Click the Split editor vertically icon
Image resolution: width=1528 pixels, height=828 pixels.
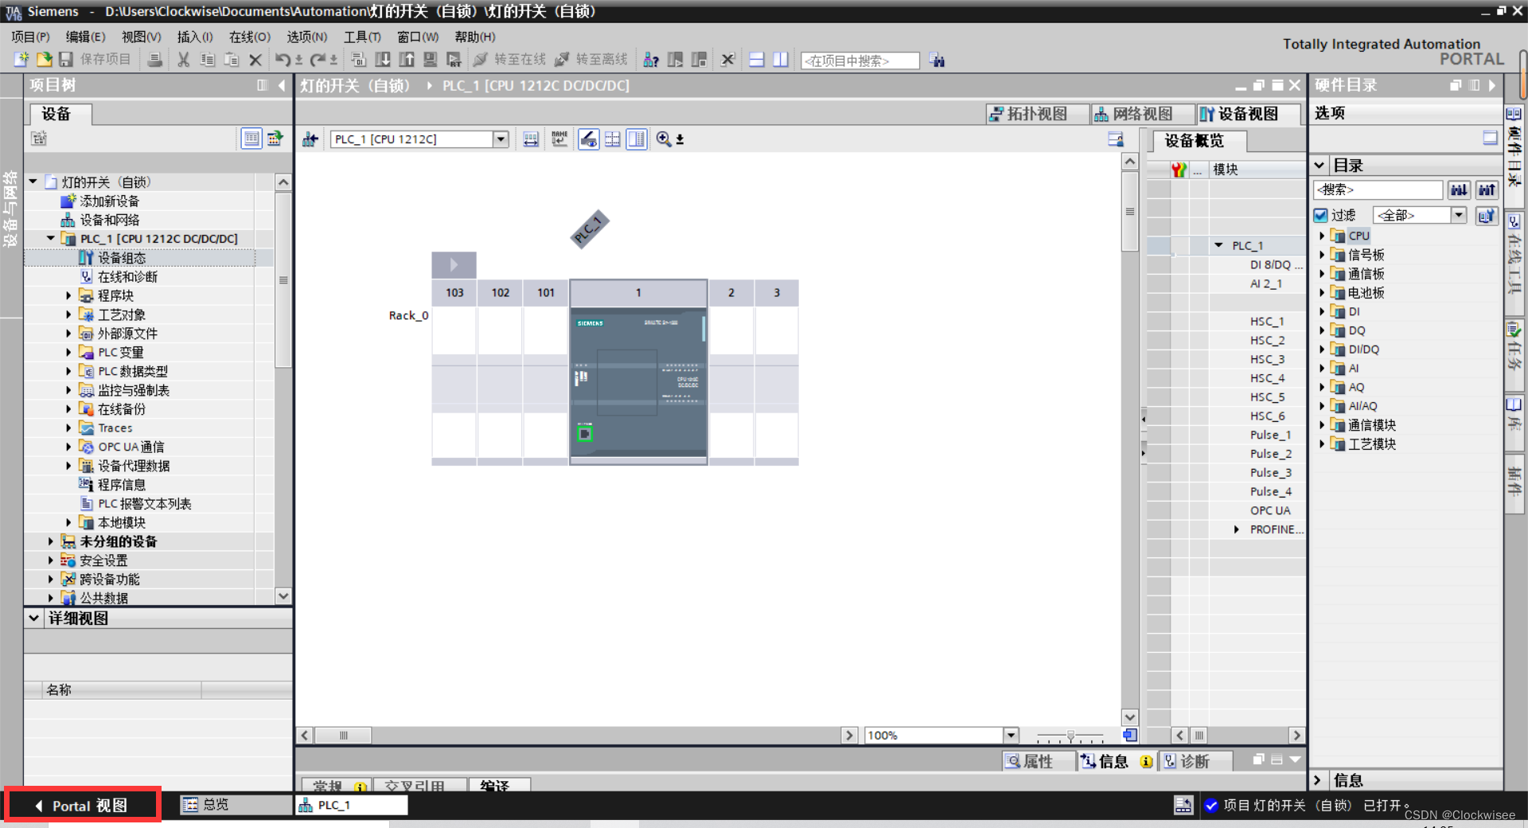781,60
